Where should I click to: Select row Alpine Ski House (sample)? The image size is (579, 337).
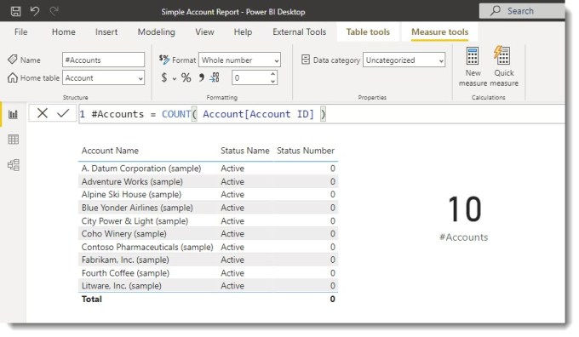(208, 195)
